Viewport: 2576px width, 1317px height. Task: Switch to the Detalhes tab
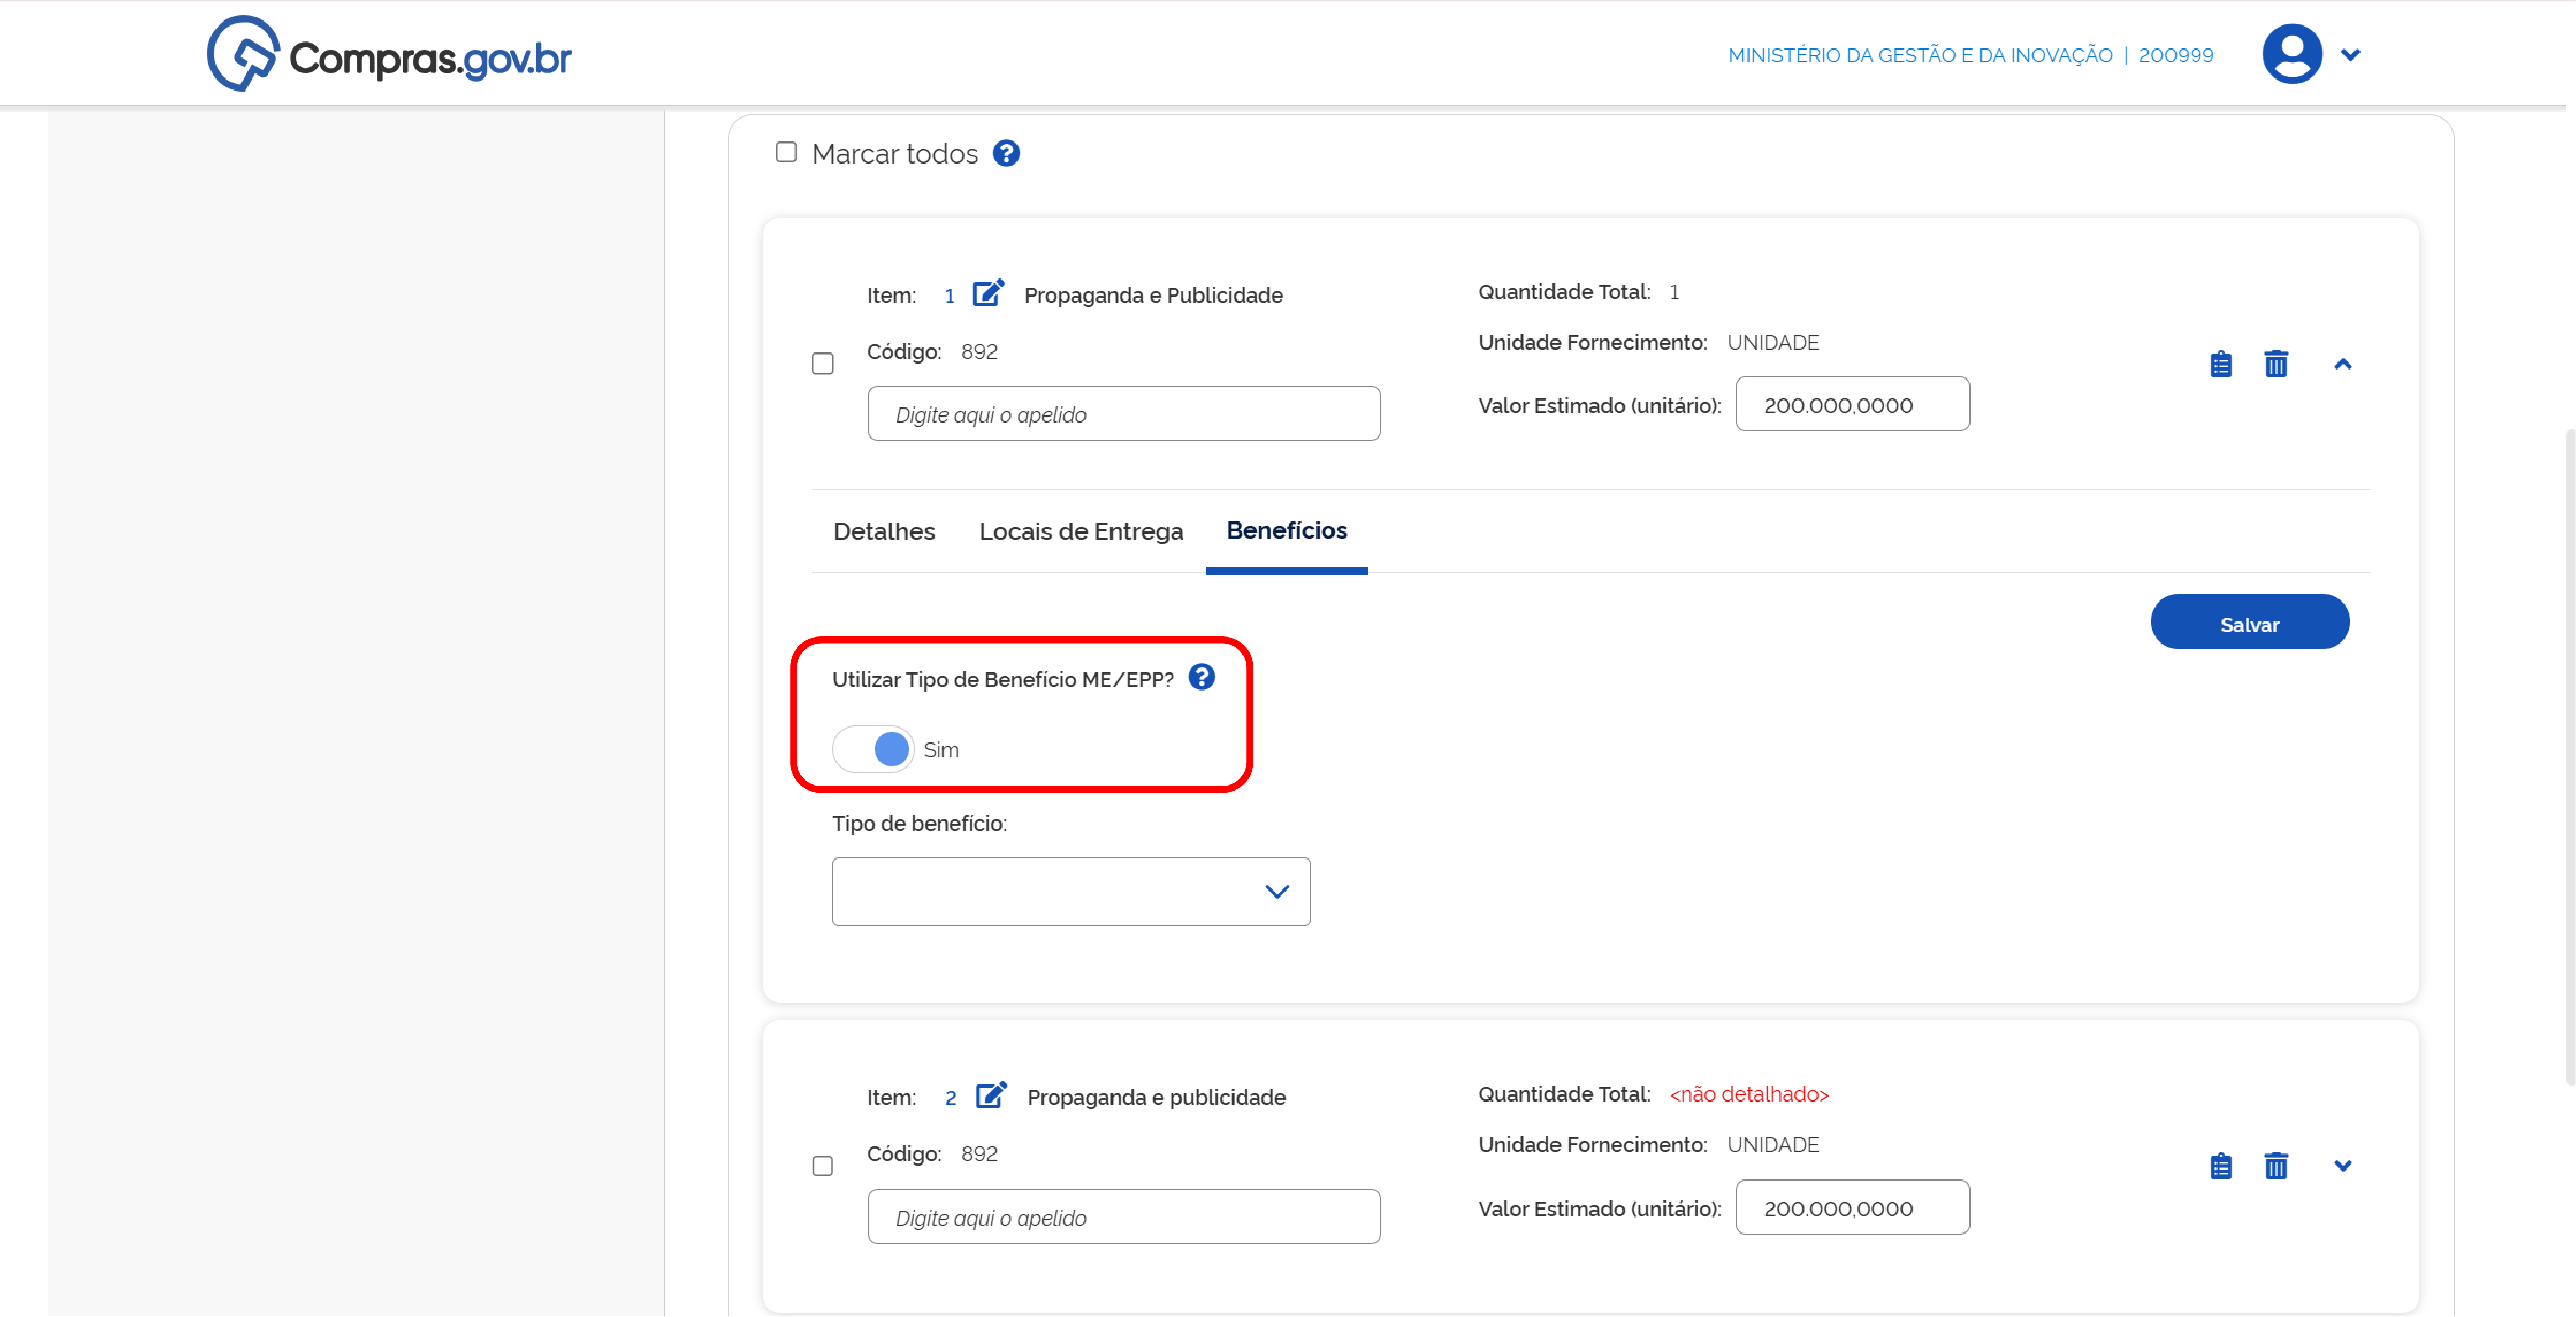(x=884, y=531)
